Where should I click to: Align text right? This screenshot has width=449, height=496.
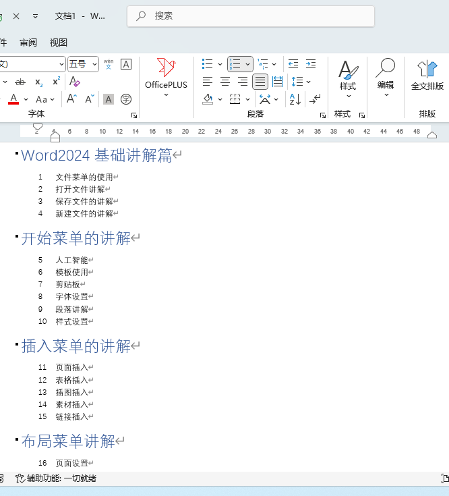242,82
